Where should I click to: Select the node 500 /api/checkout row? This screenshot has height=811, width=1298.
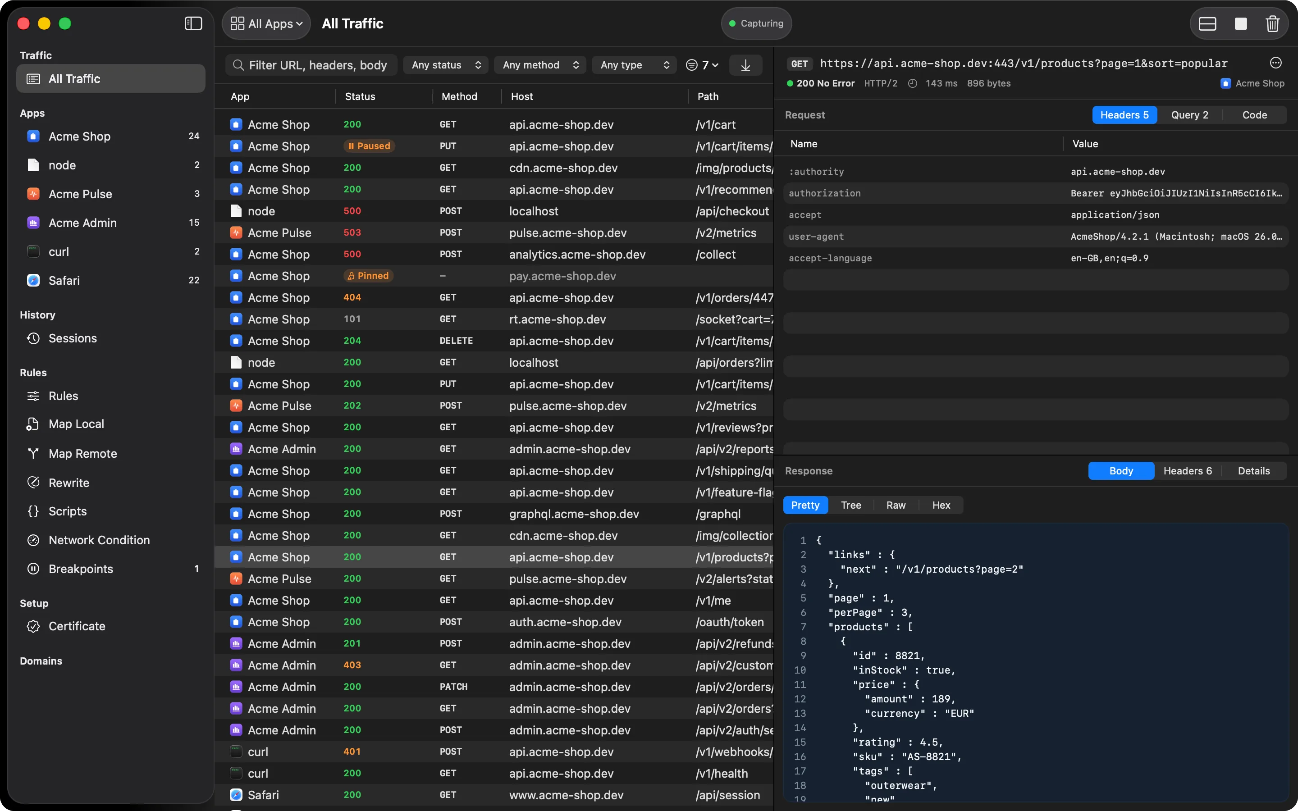pyautogui.click(x=494, y=211)
